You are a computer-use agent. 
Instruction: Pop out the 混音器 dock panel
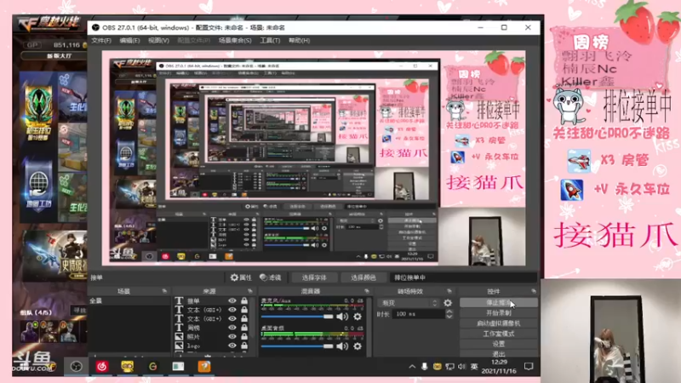point(367,291)
